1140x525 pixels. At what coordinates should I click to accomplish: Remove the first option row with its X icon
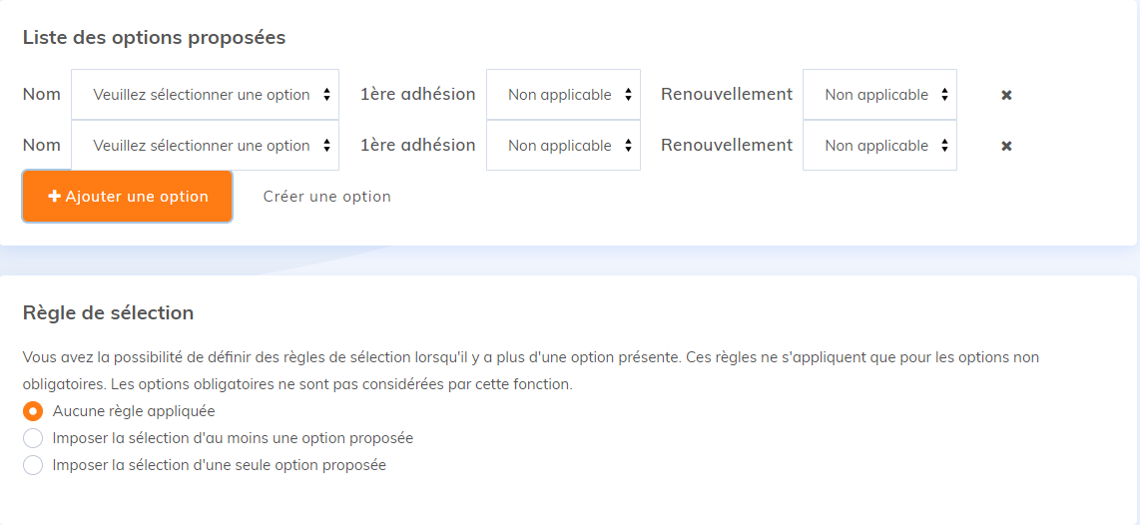[x=1006, y=95]
